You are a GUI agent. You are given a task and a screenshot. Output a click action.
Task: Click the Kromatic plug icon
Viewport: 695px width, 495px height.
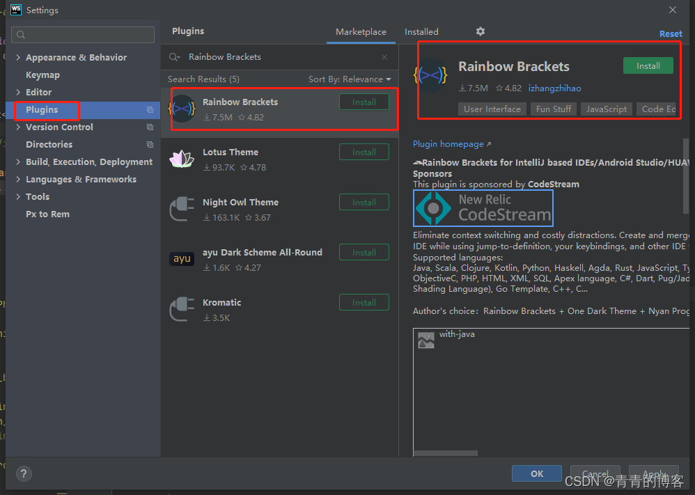click(182, 309)
